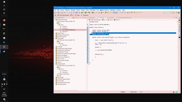Viewport: 182px width, 102px height.
Task: Select ConversationHandler.java in Package Explorer
Action: pyautogui.click(x=69, y=30)
